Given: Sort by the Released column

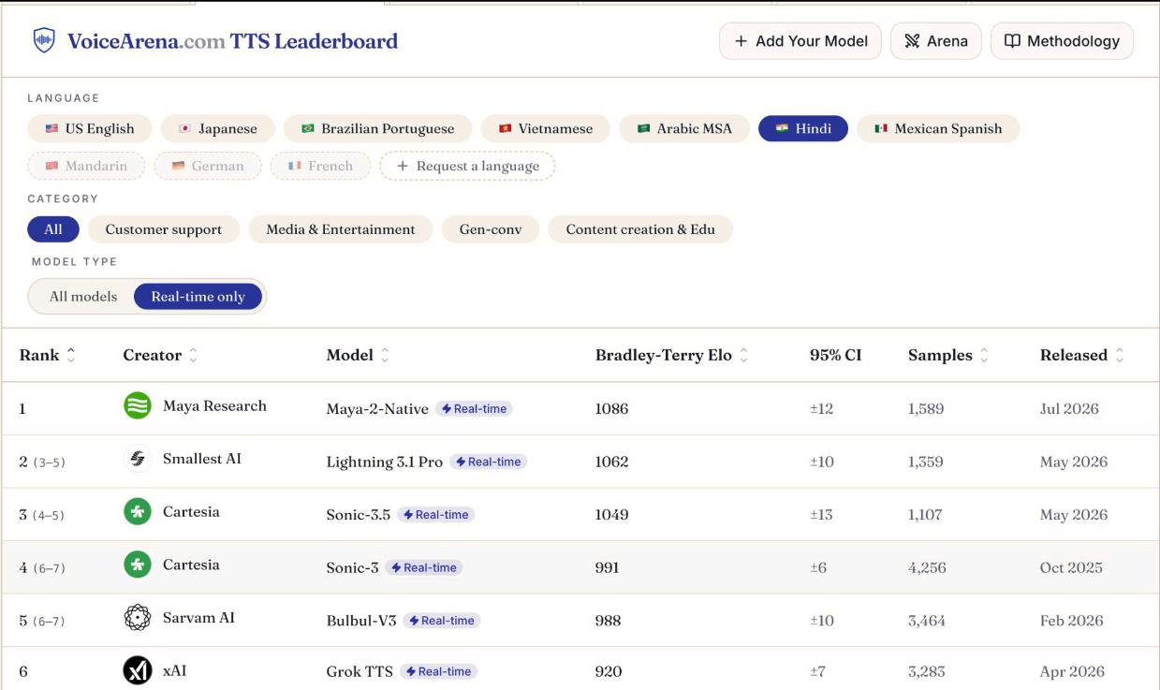Looking at the screenshot, I should (1082, 355).
